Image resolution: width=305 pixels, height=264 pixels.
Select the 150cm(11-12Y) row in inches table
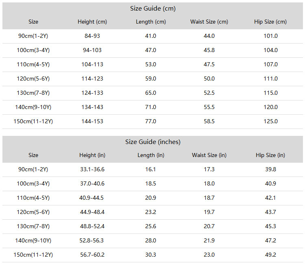click(152, 255)
